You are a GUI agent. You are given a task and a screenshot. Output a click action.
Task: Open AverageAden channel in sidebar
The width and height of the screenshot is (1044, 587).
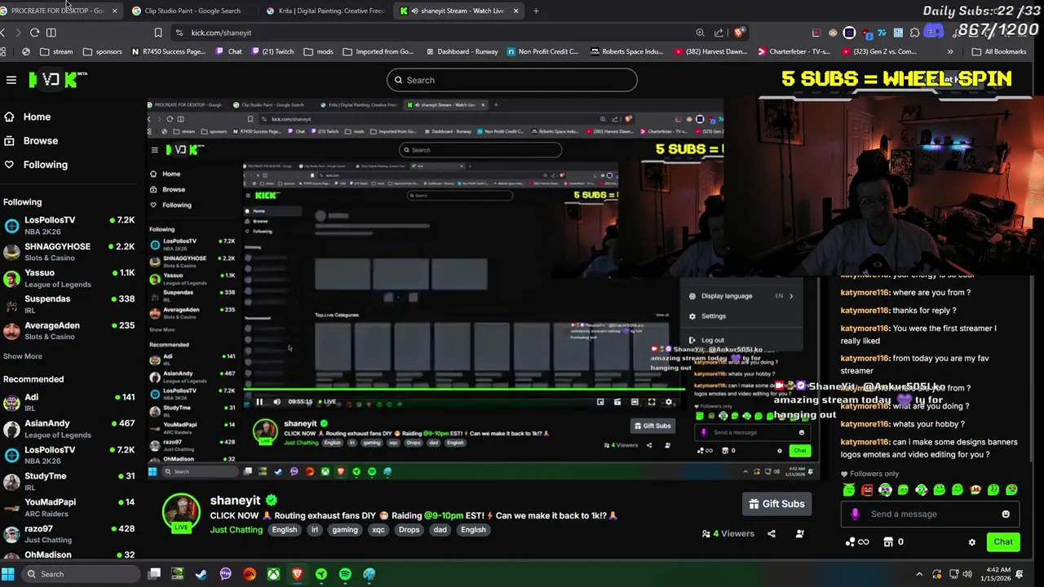[69, 329]
